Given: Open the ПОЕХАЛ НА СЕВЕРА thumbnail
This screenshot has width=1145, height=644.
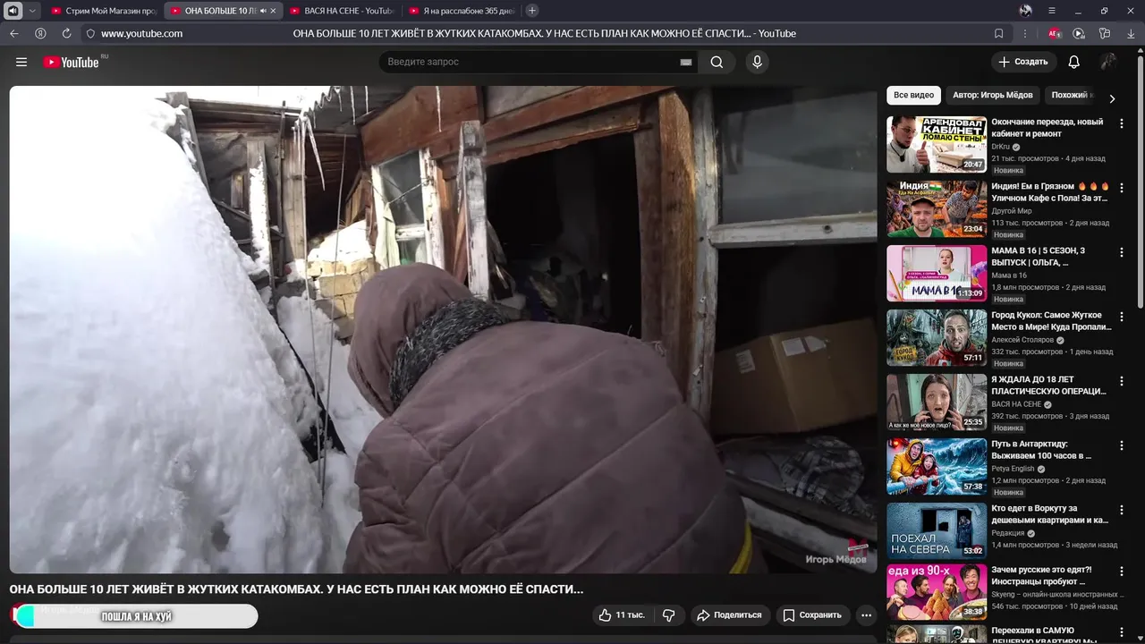Looking at the screenshot, I should pos(937,530).
